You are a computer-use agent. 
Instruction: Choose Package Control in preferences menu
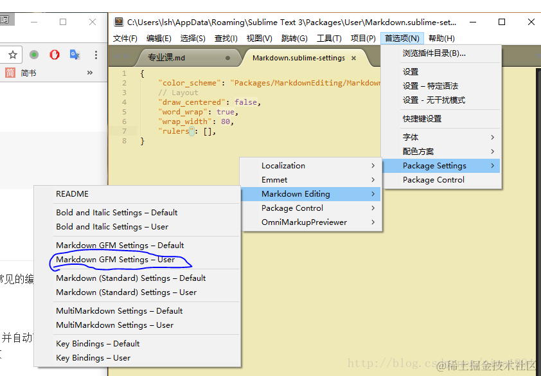[441, 180]
